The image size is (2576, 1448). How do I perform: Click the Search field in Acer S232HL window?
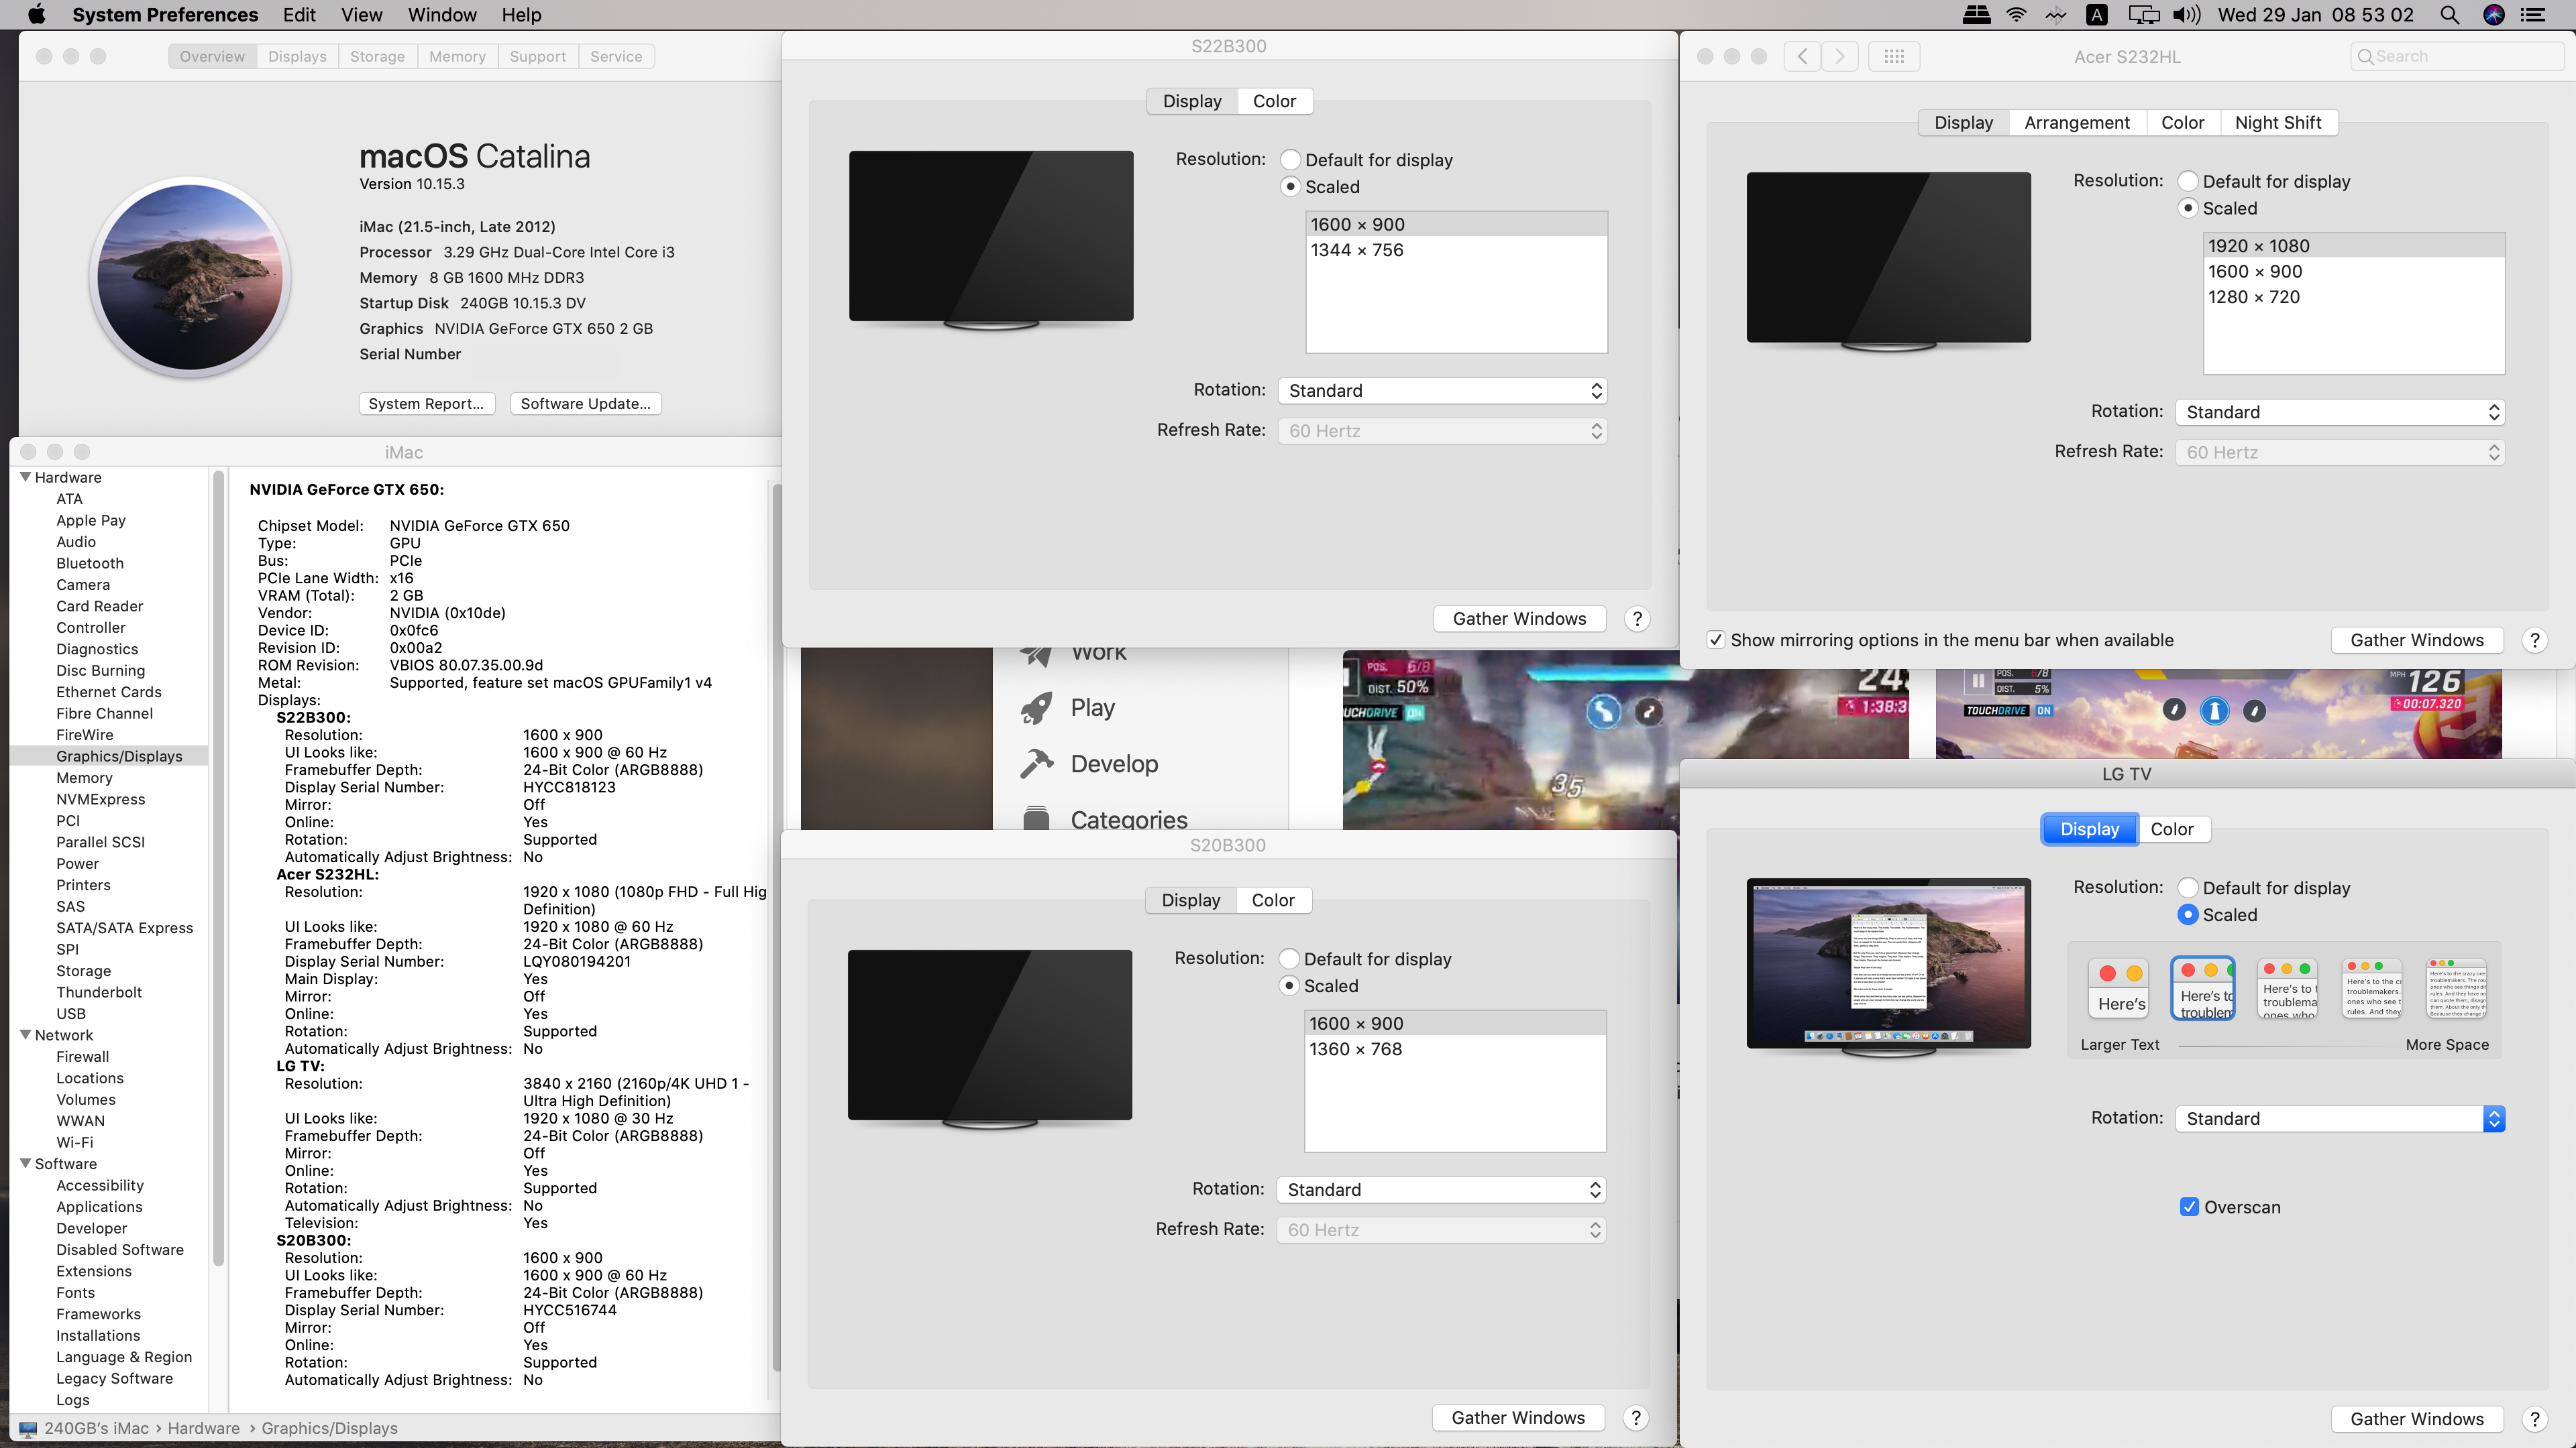2457,56
